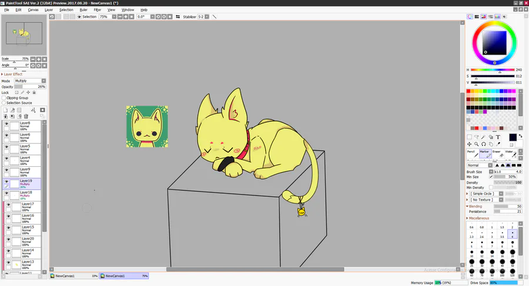Zoom in with toolbar plus button
Screen dimensions: 529x286
126,16
